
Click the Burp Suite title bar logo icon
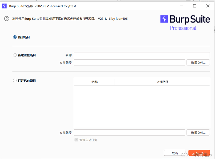tap(4, 6)
